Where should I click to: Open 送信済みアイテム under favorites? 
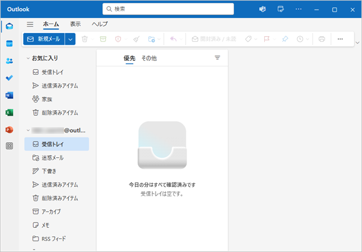pos(57,86)
